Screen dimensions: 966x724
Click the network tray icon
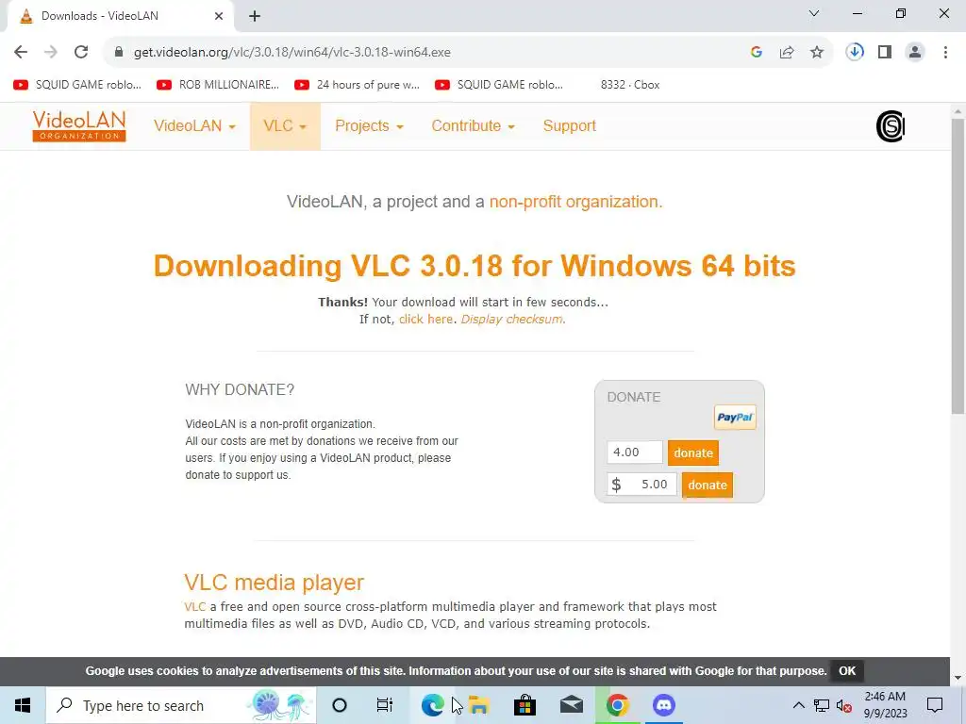[822, 705]
